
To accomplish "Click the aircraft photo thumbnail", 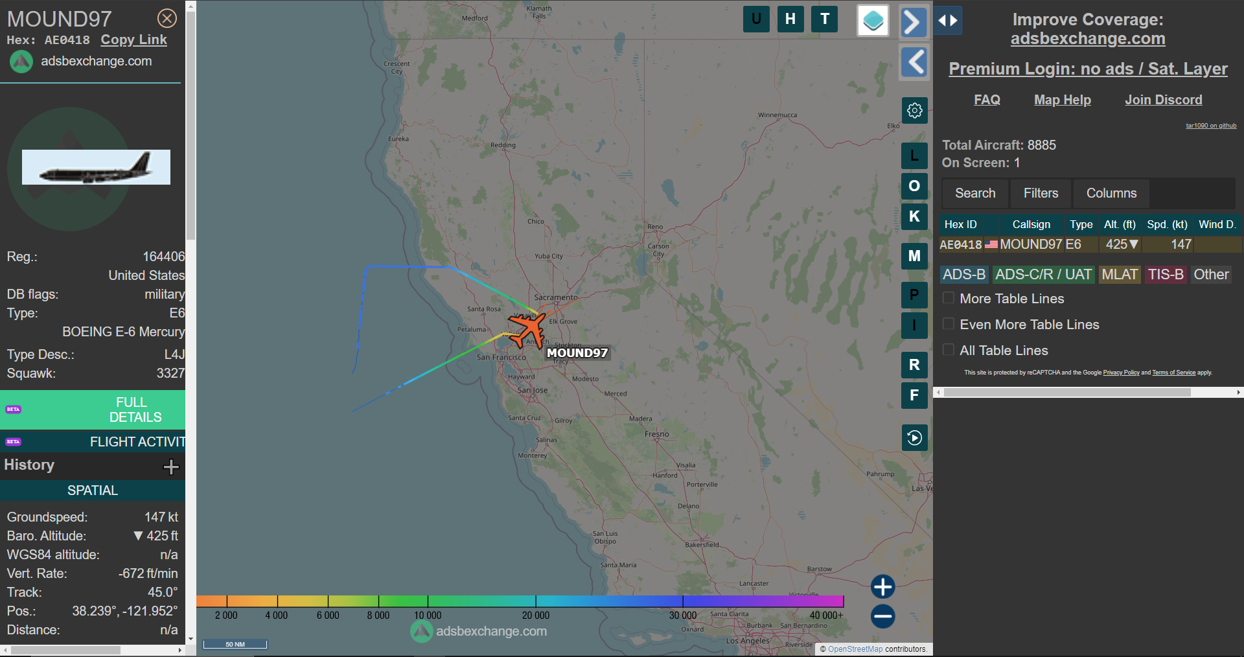I will click(96, 167).
